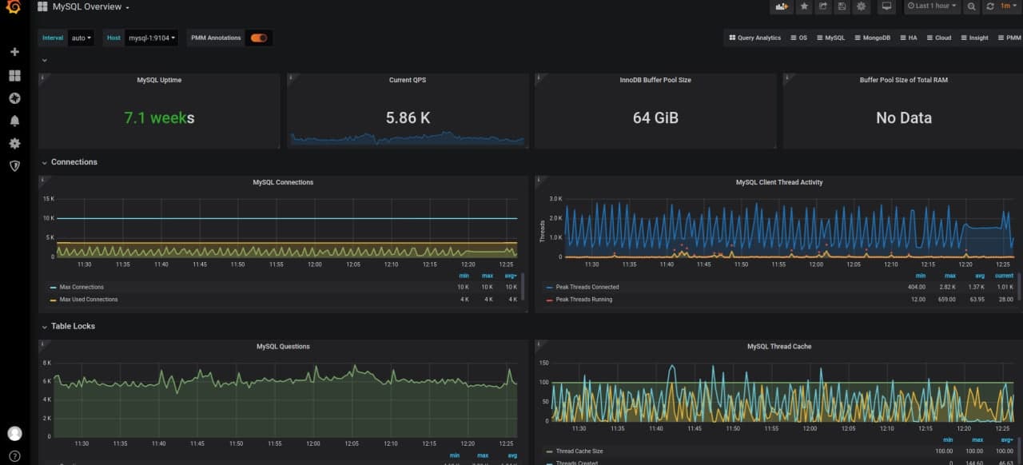The image size is (1023, 465).
Task: Open the Cloud dashboards menu
Action: click(x=939, y=38)
